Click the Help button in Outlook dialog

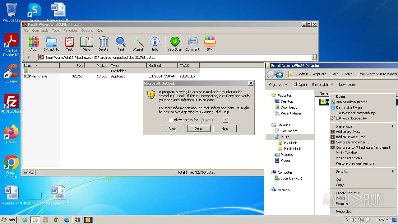pos(225,128)
